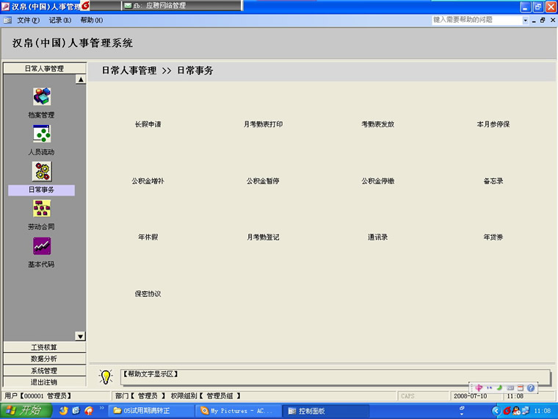Open the 文件 menu

point(29,21)
